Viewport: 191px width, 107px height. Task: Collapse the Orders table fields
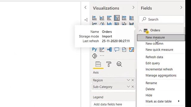click(140, 31)
